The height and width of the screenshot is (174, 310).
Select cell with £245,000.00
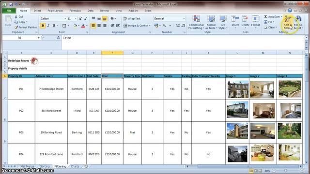coord(112,89)
